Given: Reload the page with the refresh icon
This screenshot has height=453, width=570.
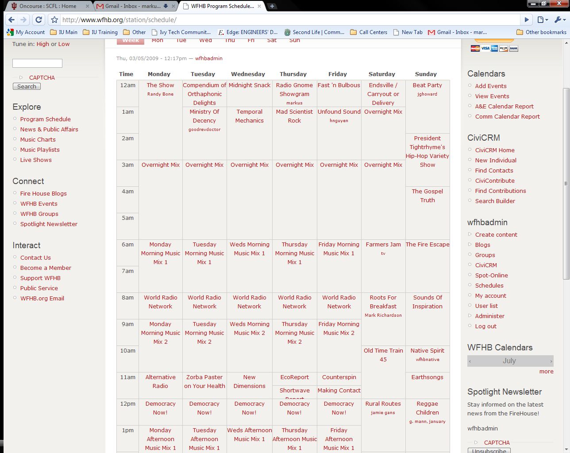Looking at the screenshot, I should [39, 19].
